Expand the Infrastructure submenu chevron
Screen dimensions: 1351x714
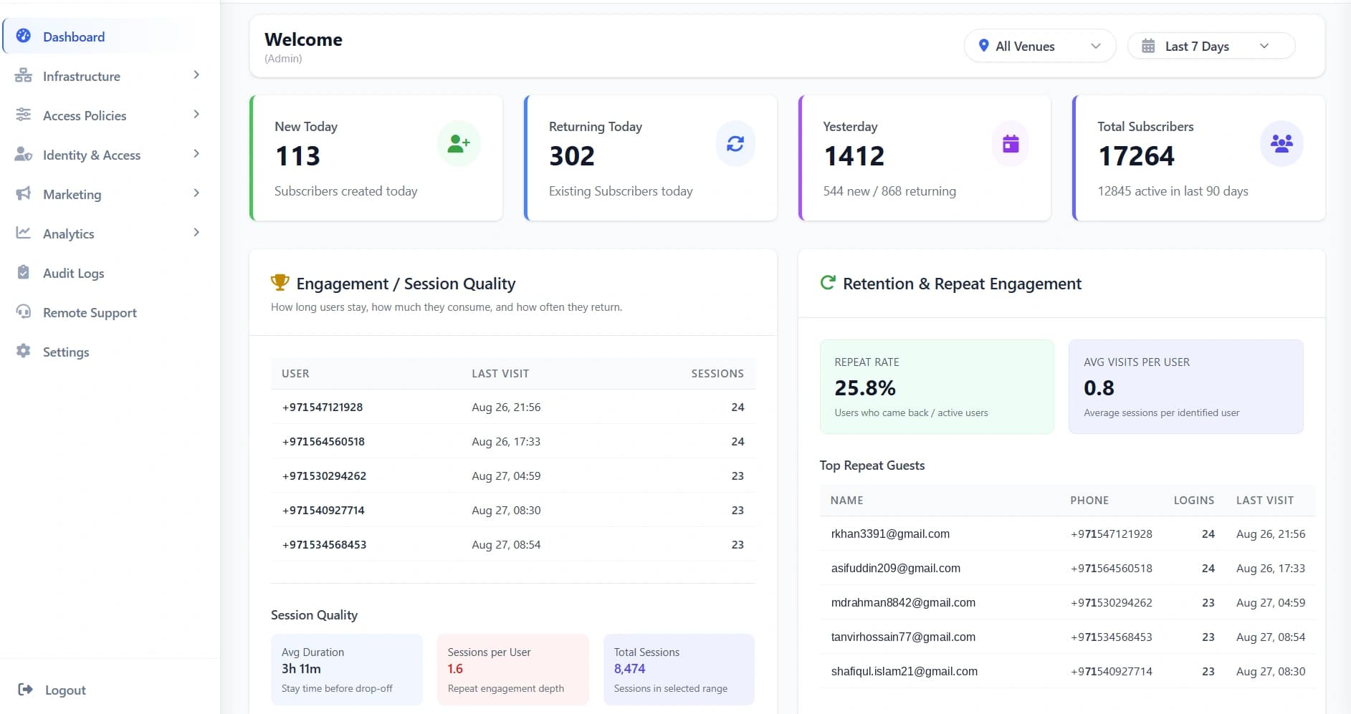point(196,75)
